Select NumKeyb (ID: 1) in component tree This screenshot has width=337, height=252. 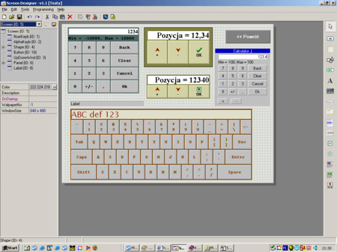pyautogui.click(x=27, y=36)
